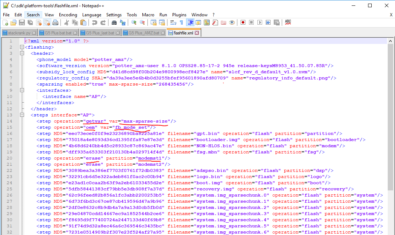Toggle word wrap in the toolbar
This screenshot has width=395, height=235.
(173, 22)
